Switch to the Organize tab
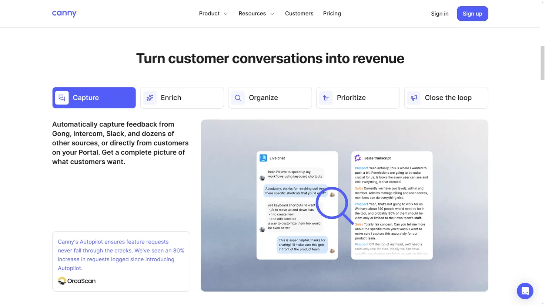This screenshot has height=306, width=545. pos(270,98)
